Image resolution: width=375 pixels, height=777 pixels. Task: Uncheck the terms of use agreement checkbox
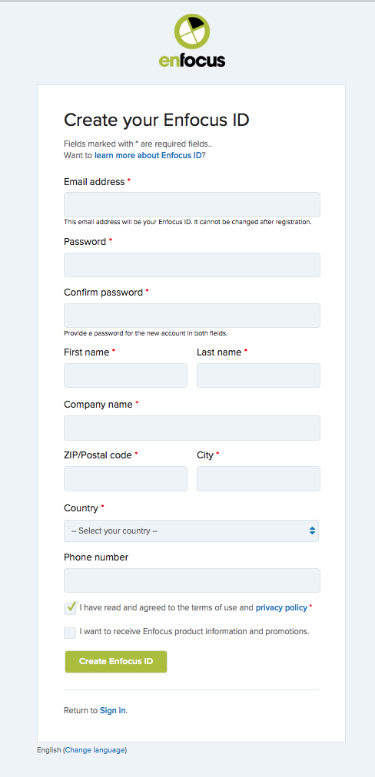[x=70, y=608]
